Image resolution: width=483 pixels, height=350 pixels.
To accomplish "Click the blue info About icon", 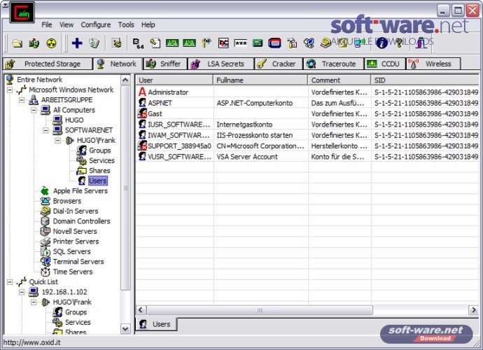I will click(x=382, y=43).
